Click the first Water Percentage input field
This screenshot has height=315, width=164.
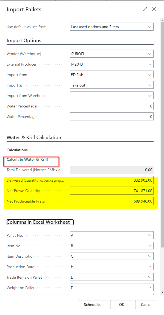click(x=112, y=106)
